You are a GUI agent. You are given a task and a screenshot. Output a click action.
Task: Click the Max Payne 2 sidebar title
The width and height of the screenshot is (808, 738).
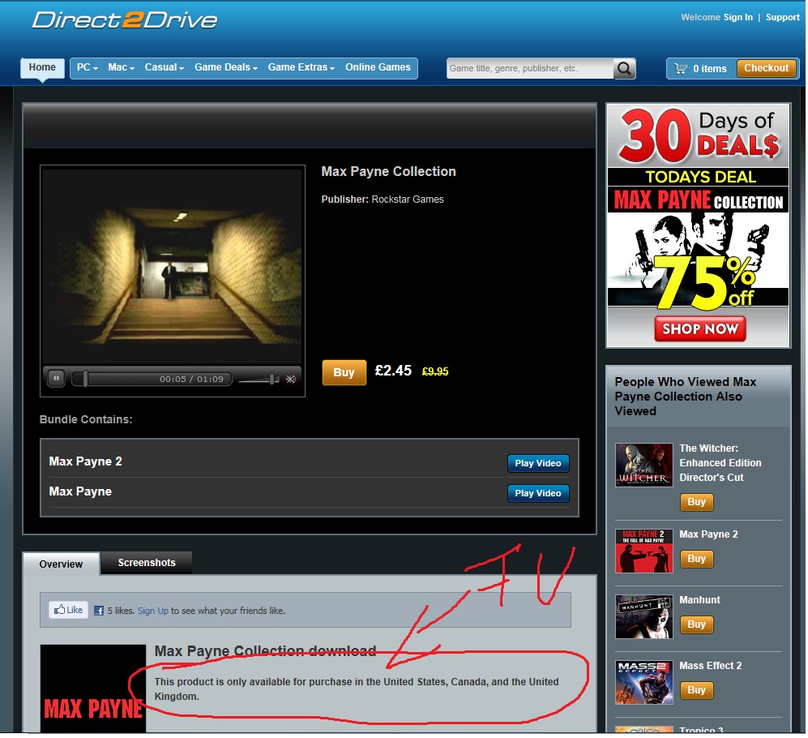[x=708, y=534]
